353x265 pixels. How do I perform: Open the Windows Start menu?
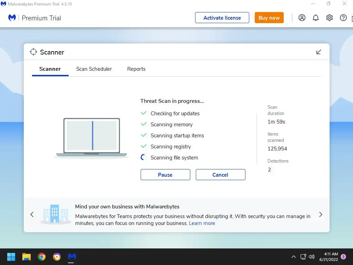[11, 257]
